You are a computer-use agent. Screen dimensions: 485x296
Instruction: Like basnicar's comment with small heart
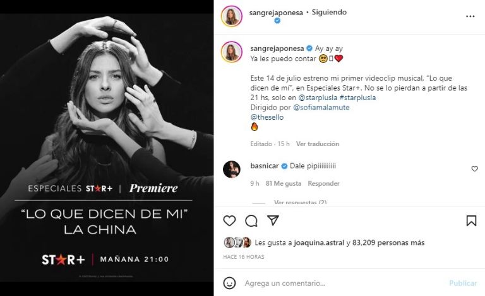pos(474,169)
